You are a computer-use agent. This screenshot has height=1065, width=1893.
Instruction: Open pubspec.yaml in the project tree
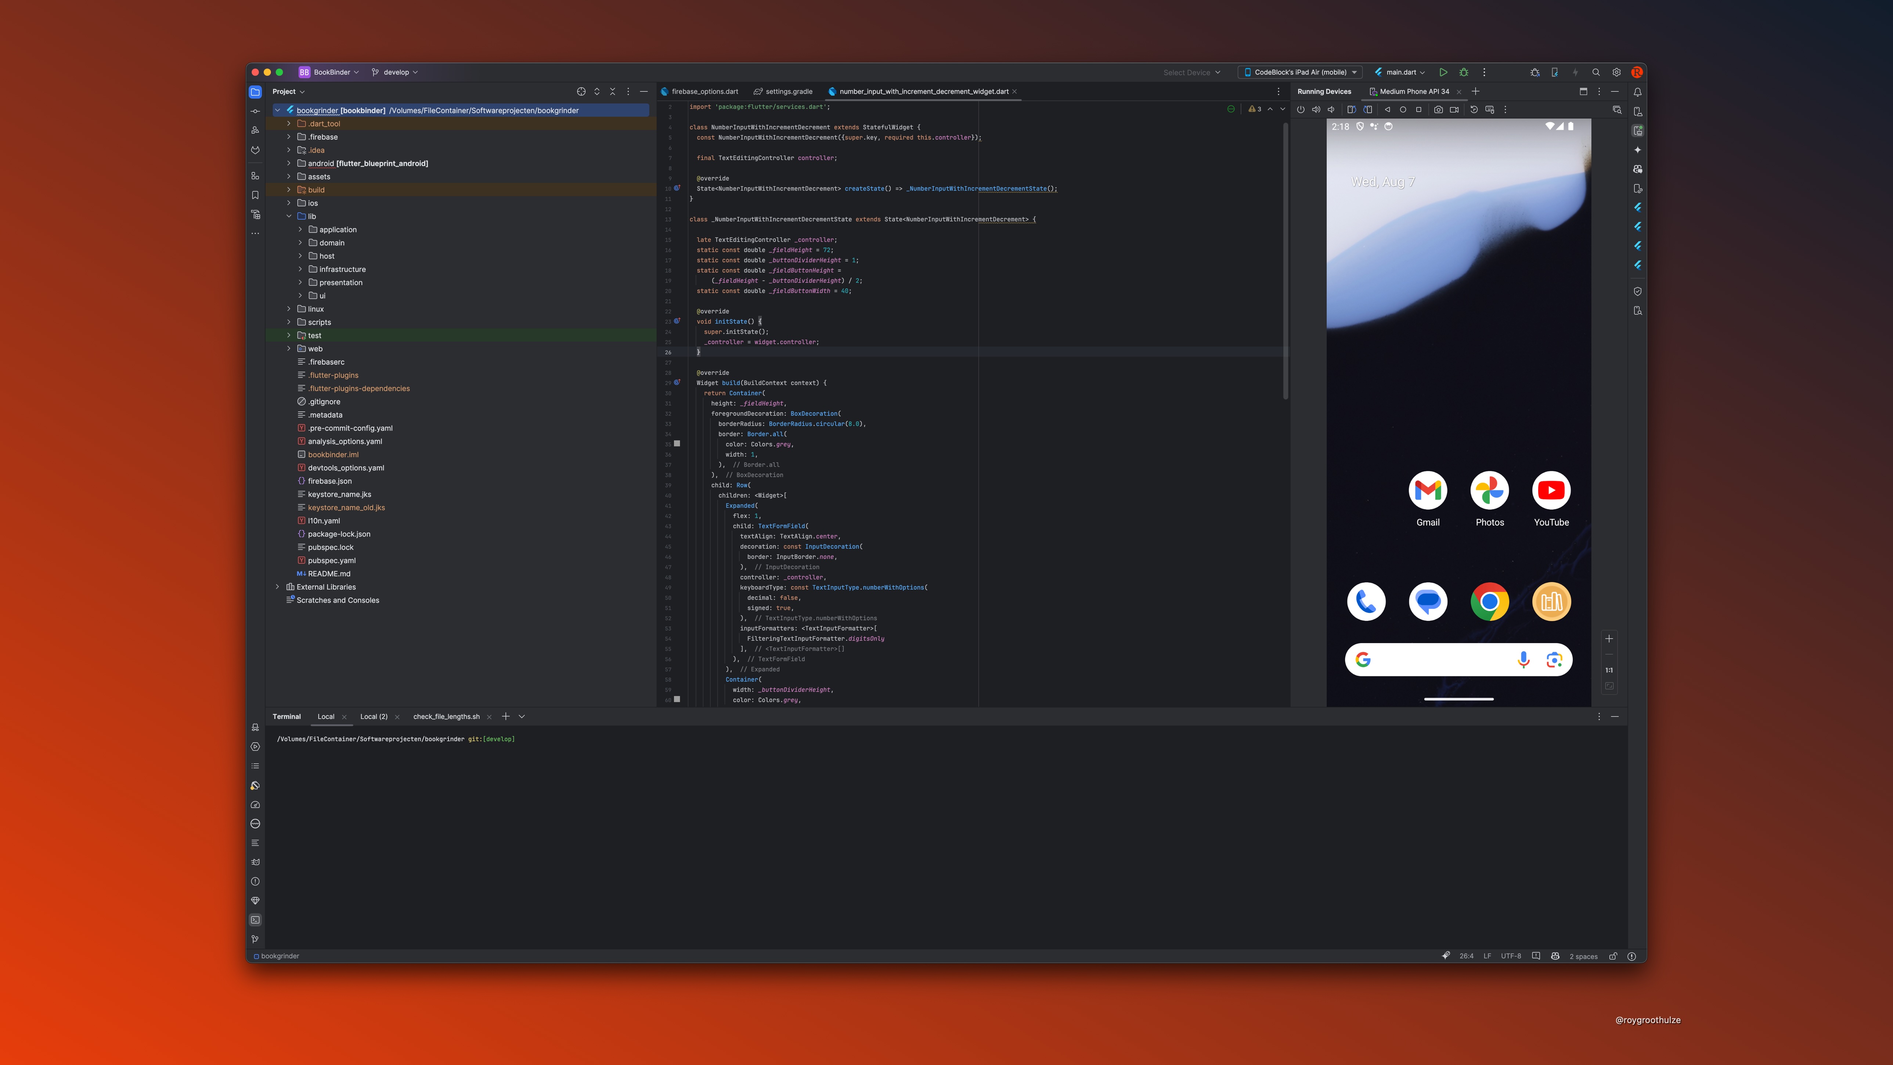(x=331, y=560)
